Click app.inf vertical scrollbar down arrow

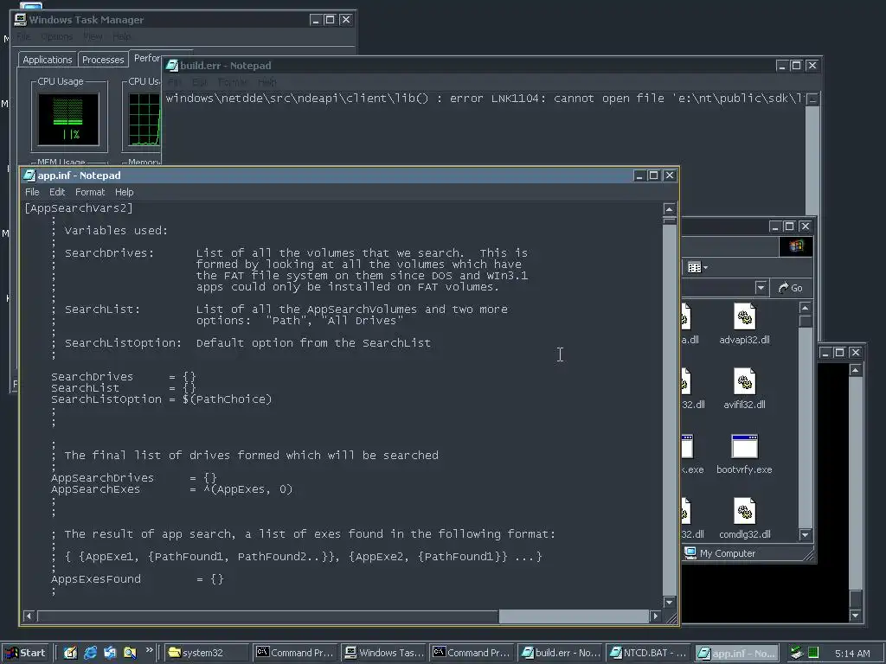click(670, 602)
